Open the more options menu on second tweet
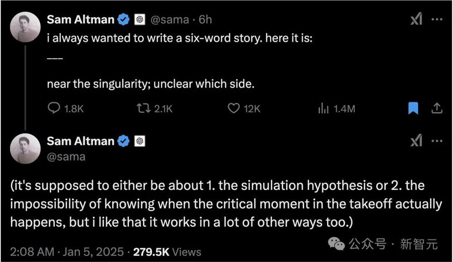The image size is (453, 262). (437, 141)
